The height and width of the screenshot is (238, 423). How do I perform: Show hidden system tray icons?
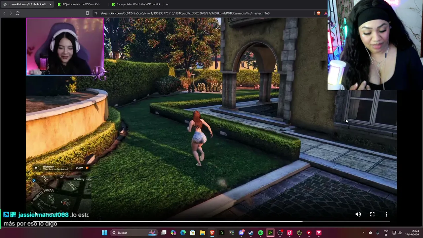click(364, 233)
